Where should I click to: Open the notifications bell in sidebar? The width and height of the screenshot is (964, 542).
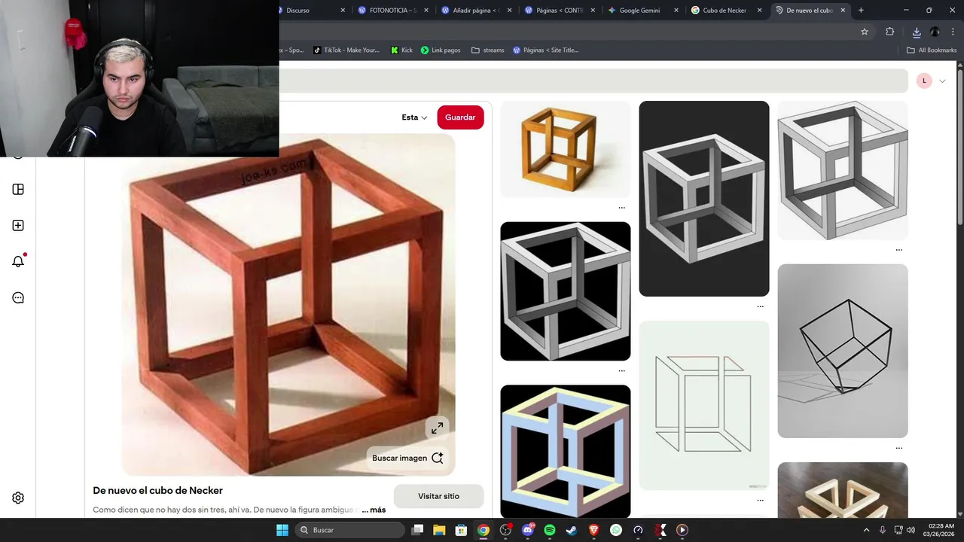tap(18, 261)
